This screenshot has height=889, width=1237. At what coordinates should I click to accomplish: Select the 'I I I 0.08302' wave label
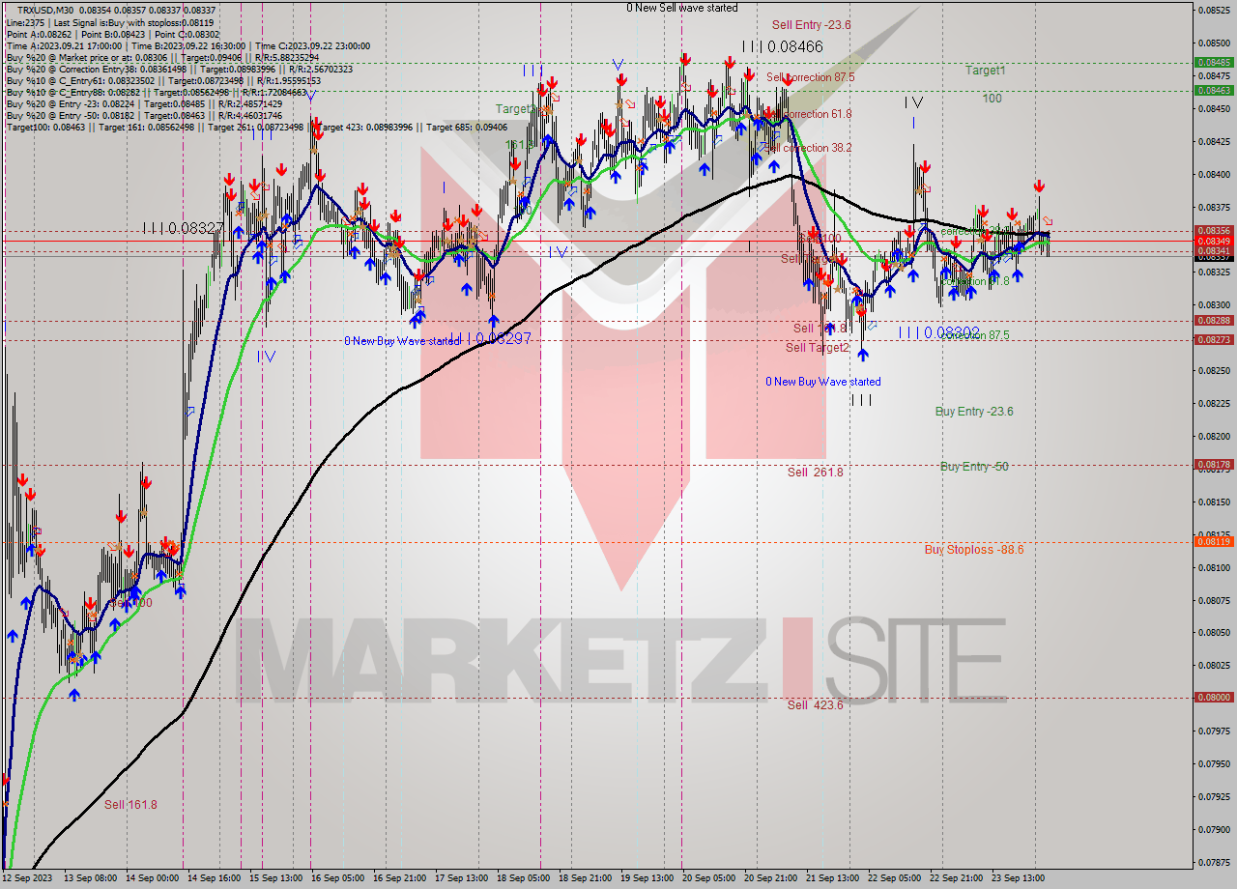click(x=939, y=332)
